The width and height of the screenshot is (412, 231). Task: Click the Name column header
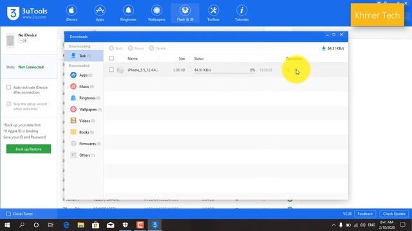[x=133, y=58]
